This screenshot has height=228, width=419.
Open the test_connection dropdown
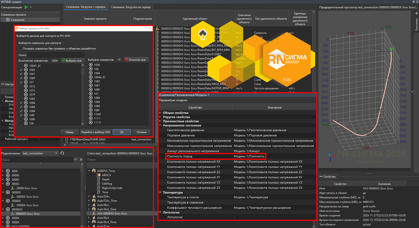40,153
